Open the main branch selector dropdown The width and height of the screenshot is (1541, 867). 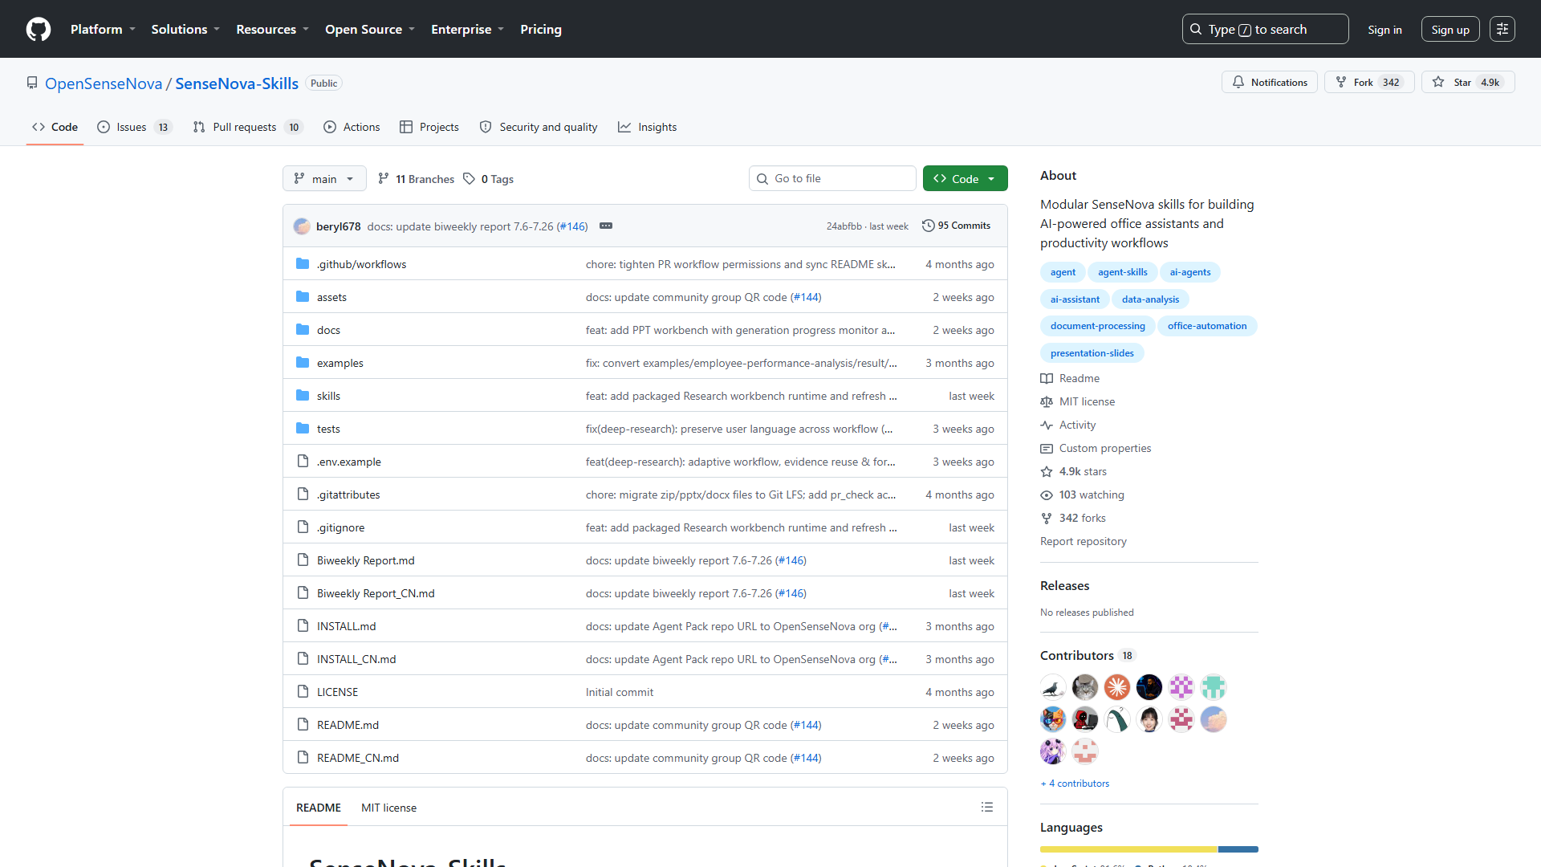324,179
